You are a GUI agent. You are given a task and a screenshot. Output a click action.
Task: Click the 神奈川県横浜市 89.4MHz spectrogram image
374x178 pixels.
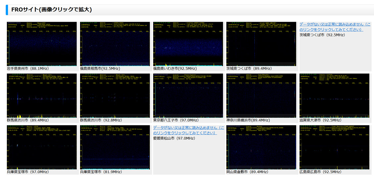(261, 96)
